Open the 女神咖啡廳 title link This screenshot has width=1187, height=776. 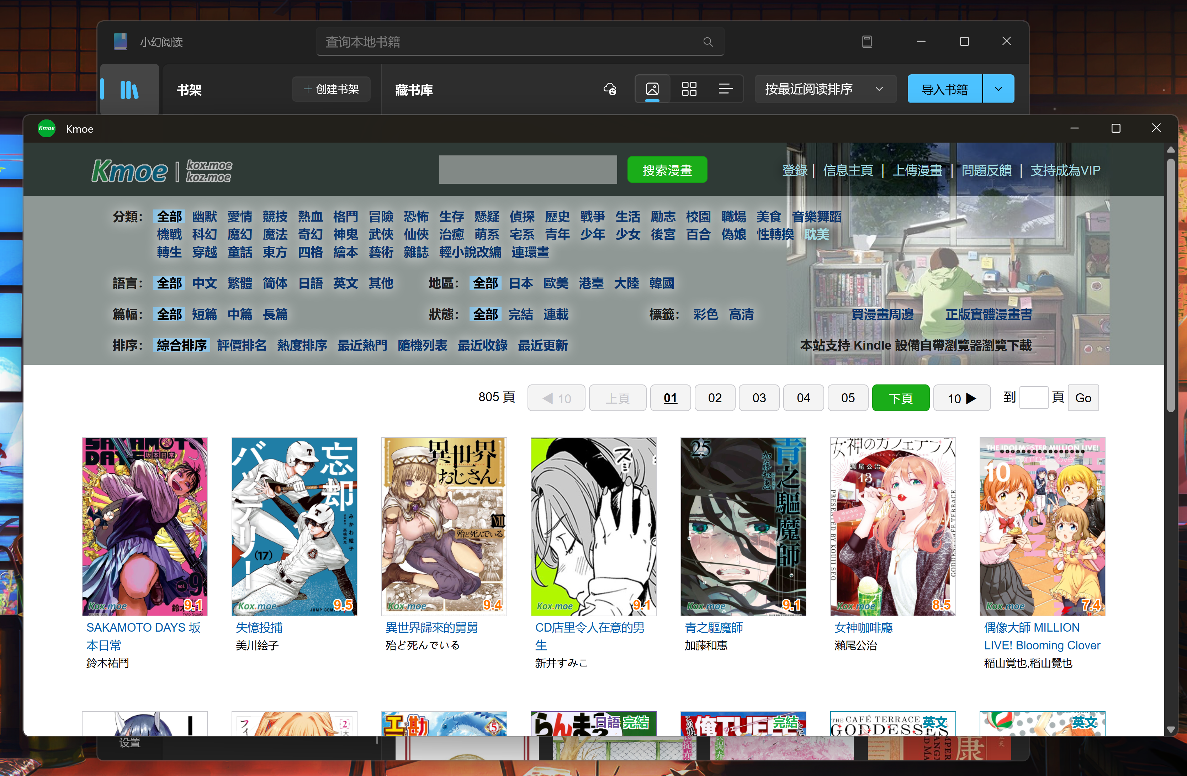(x=863, y=627)
